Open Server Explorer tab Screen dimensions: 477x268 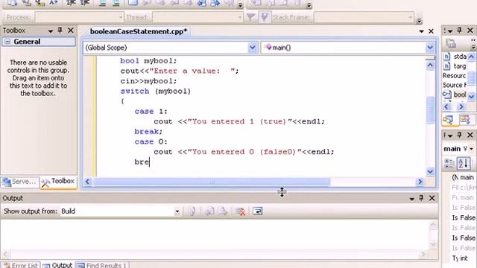coord(20,182)
